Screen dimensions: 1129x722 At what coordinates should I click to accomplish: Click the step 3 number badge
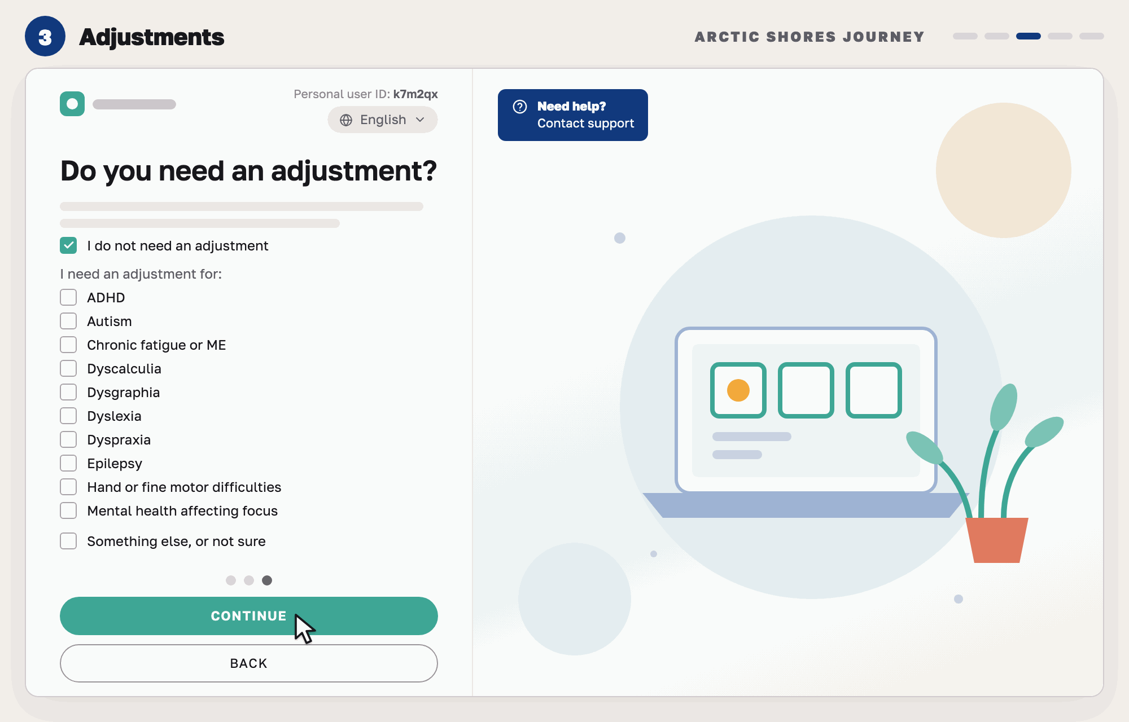(45, 37)
